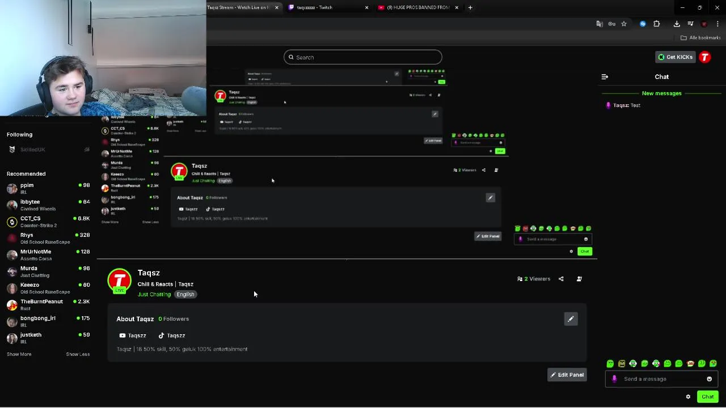The height and width of the screenshot is (408, 726).
Task: Open ppim recommended channel
Action: point(48,188)
